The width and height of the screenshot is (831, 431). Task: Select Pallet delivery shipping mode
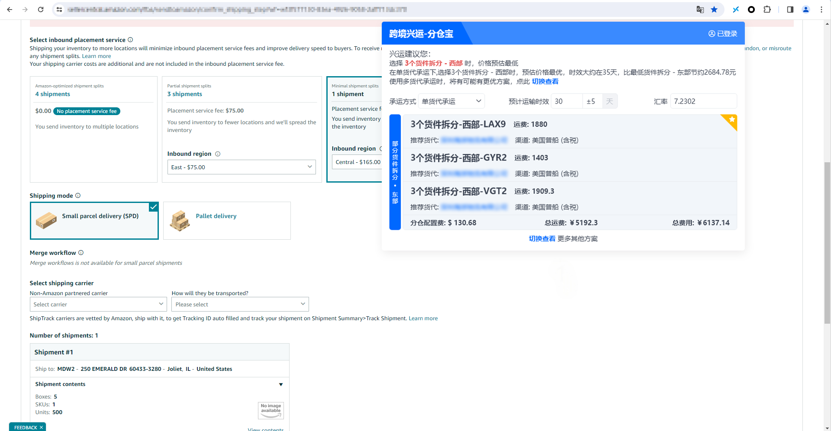pos(227,221)
